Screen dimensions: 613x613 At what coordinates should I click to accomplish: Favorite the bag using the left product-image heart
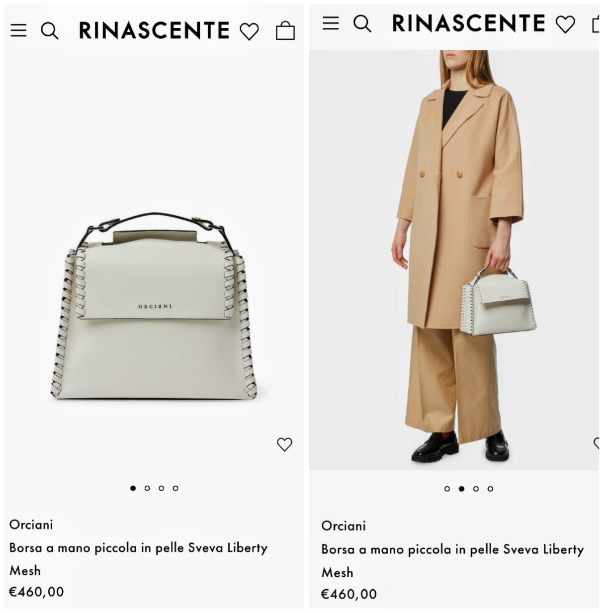click(284, 444)
